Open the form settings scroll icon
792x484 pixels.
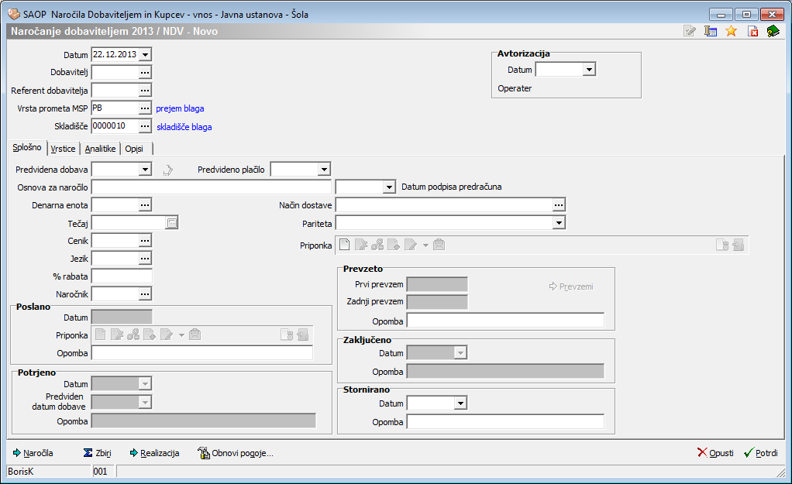click(x=711, y=31)
